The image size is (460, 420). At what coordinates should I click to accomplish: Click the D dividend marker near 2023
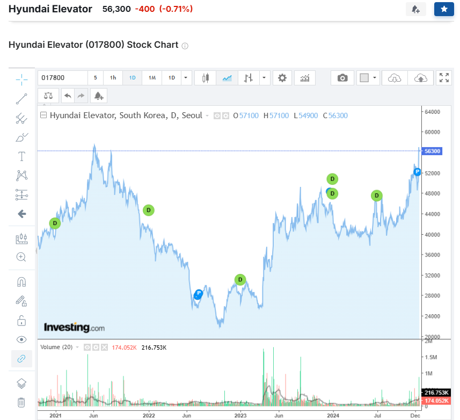pyautogui.click(x=240, y=280)
